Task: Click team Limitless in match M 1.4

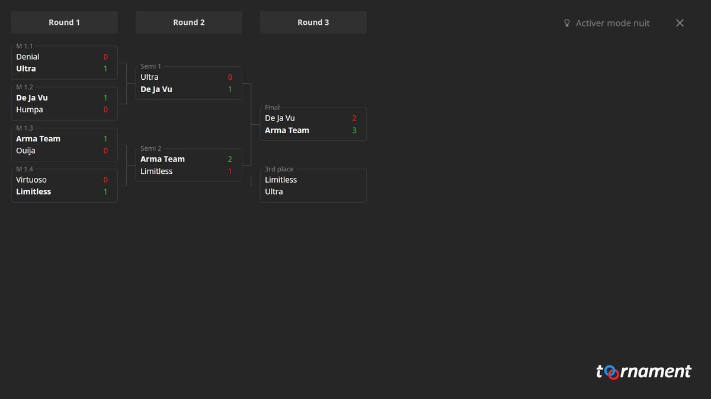Action: [x=34, y=192]
